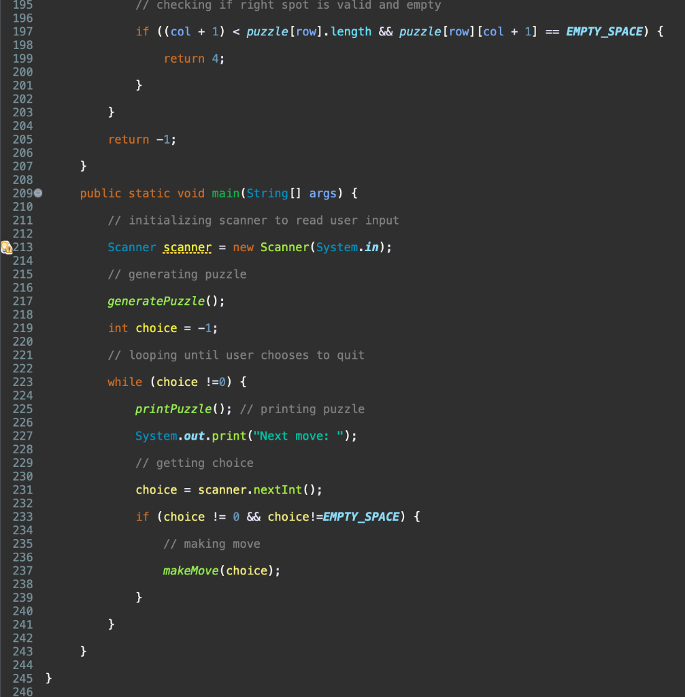Click 'nextInt' on line 231
The width and height of the screenshot is (685, 697).
pyautogui.click(x=278, y=490)
